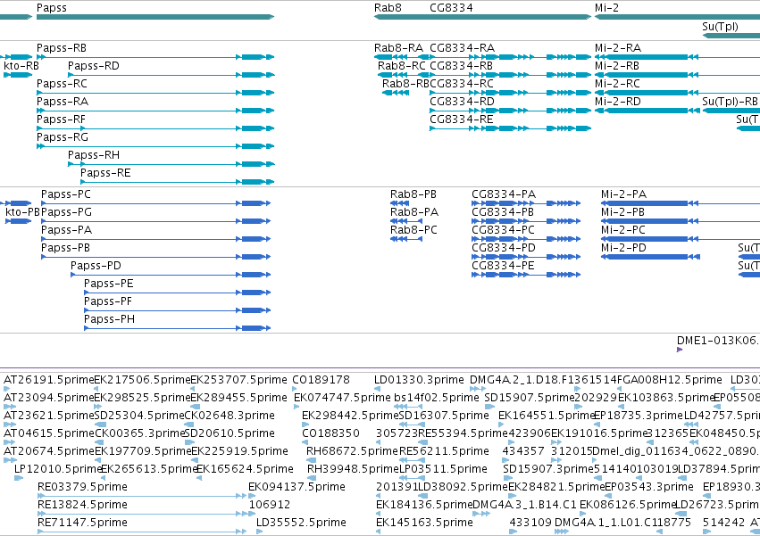Choose the Rab8-PB protein label
760x536 pixels.
[413, 194]
